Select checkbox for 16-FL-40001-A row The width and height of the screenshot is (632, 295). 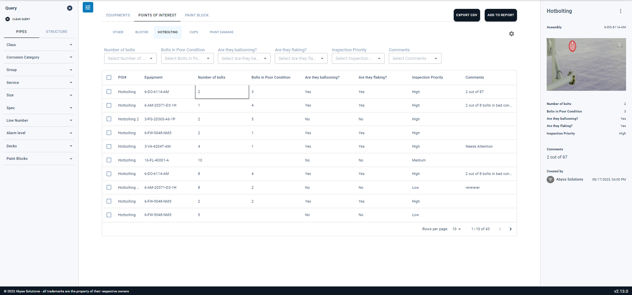coord(109,160)
